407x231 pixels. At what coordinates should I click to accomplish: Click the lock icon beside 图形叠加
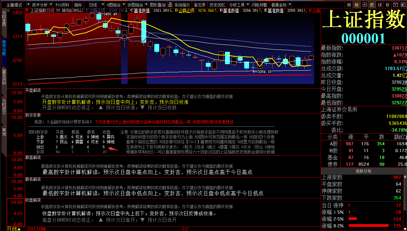(x=170, y=5)
